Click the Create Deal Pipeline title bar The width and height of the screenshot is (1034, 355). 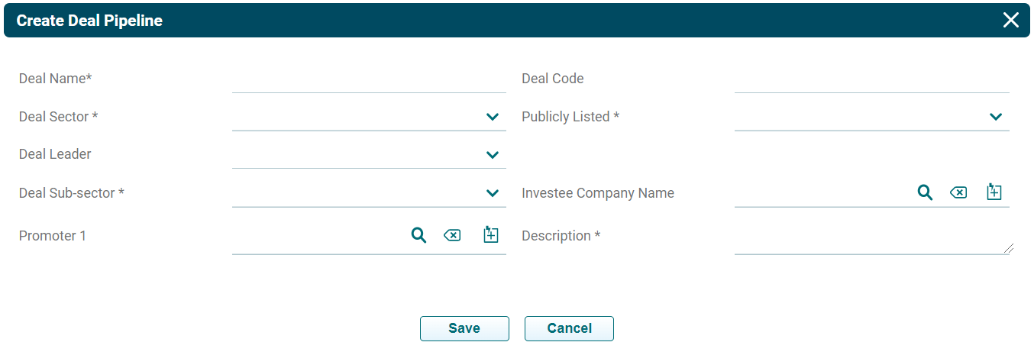point(458,21)
